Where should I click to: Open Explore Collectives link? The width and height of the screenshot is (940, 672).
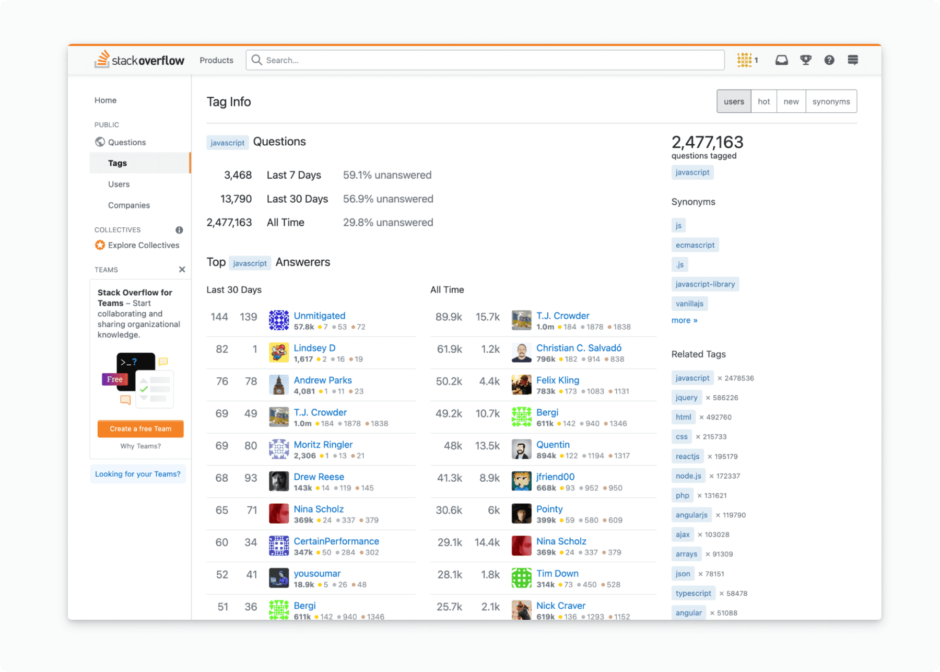(x=144, y=245)
